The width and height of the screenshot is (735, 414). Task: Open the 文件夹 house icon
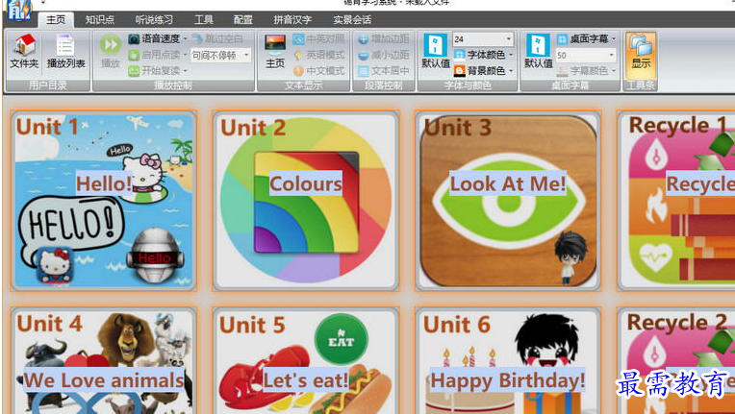24,52
